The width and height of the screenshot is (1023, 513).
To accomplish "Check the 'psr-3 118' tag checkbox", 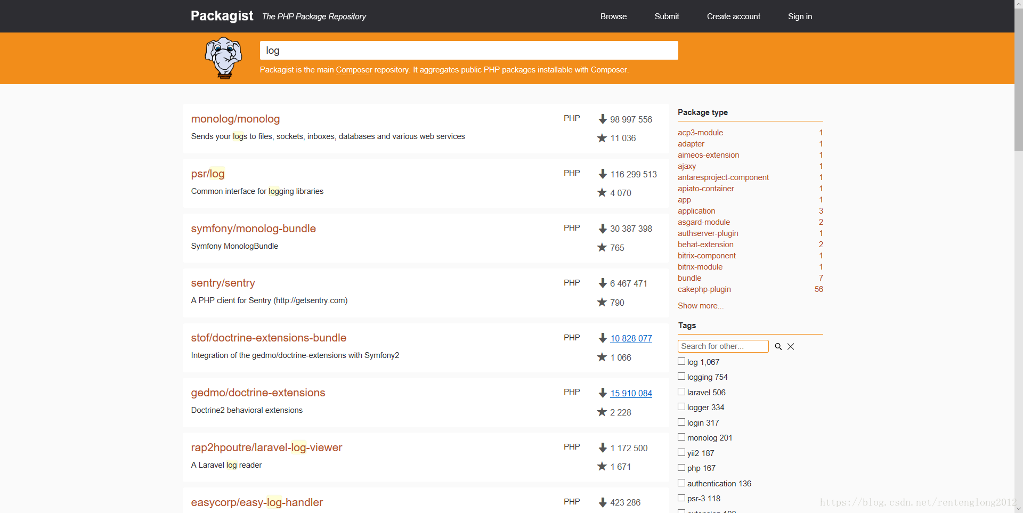I will point(681,498).
